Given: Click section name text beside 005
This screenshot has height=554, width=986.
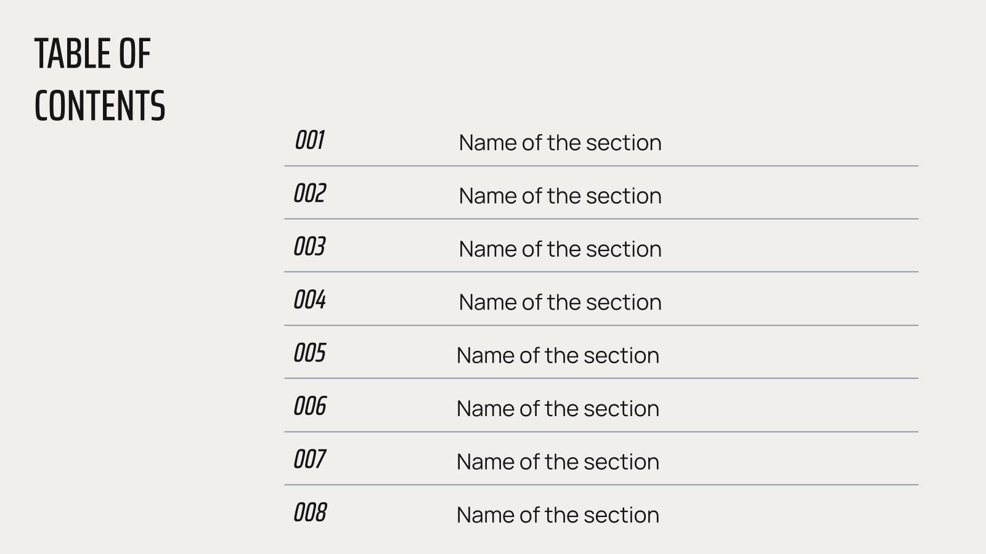Looking at the screenshot, I should 558,356.
